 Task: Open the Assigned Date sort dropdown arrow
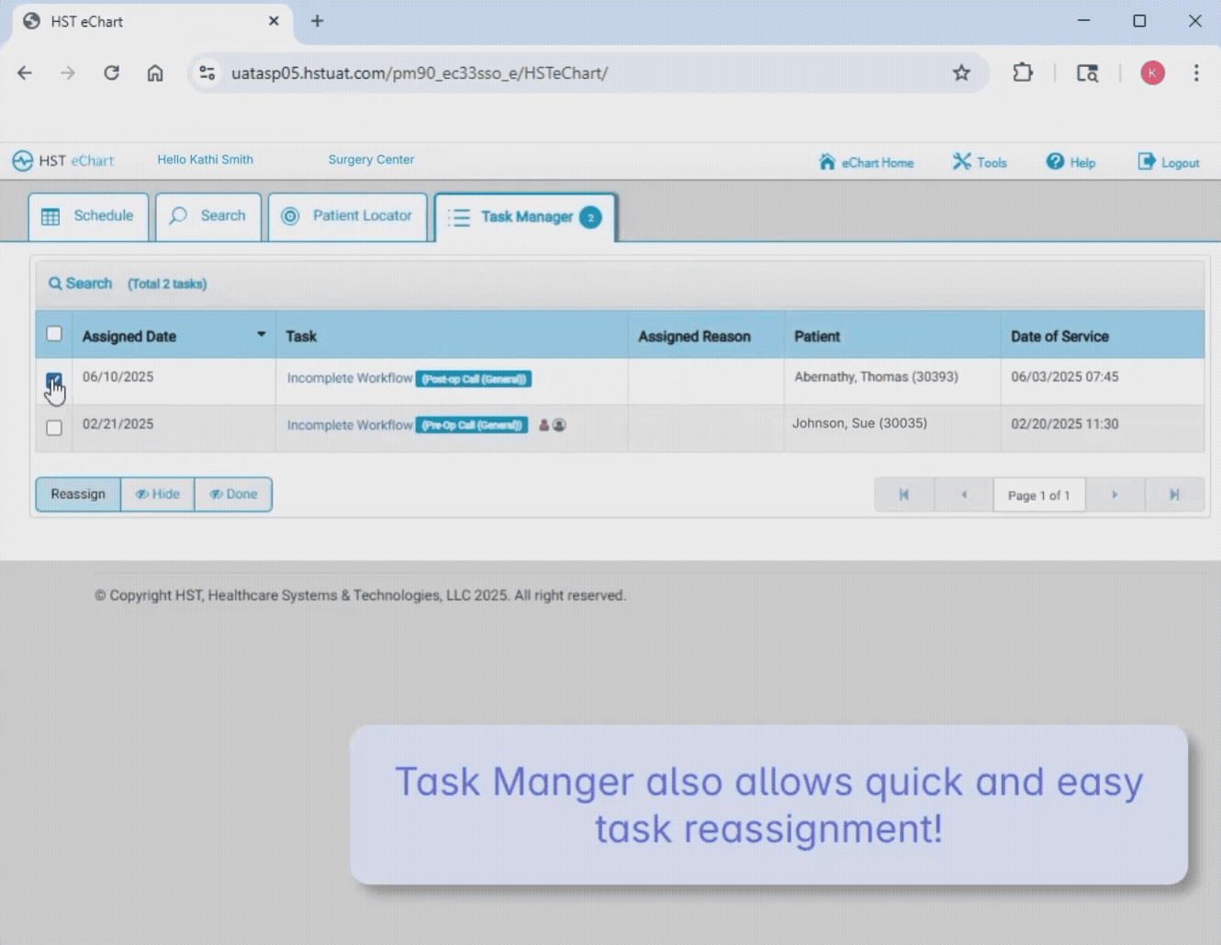[x=261, y=335]
